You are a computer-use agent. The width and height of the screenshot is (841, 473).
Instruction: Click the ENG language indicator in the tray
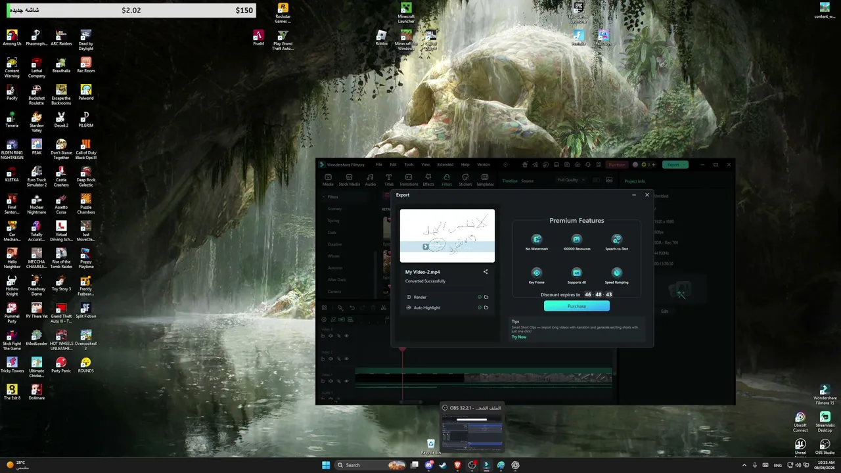pyautogui.click(x=778, y=465)
